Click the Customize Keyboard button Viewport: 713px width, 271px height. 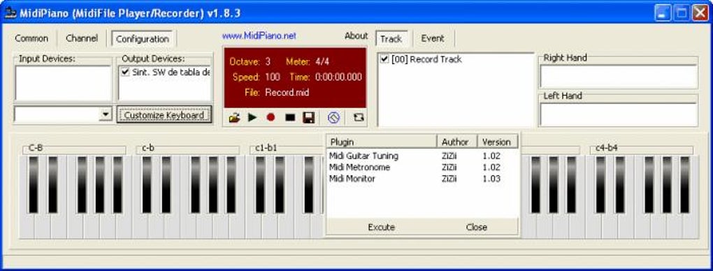click(x=164, y=115)
